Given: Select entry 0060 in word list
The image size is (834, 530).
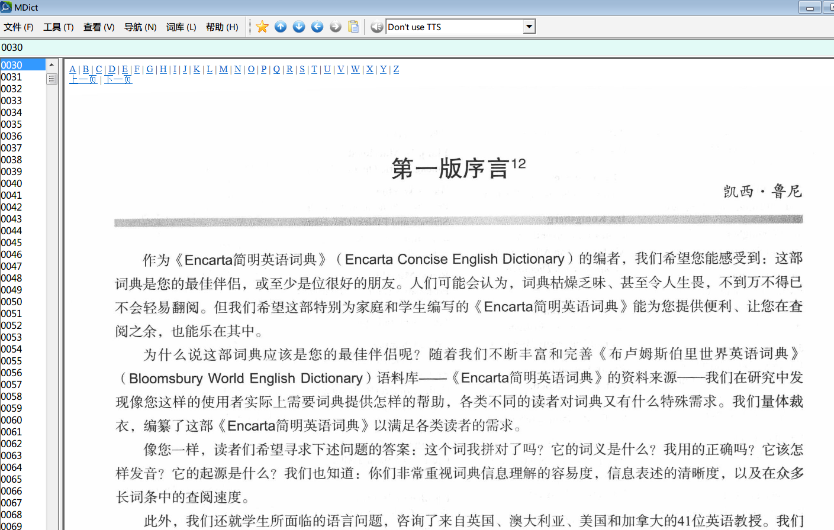Looking at the screenshot, I should (x=22, y=420).
